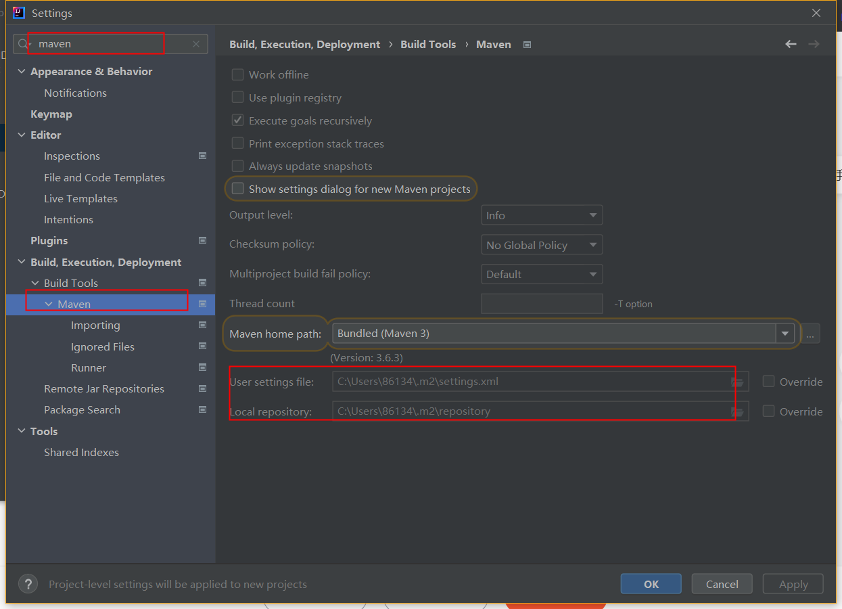This screenshot has height=609, width=842.
Task: Collapse the Maven tree node
Action: click(x=49, y=304)
